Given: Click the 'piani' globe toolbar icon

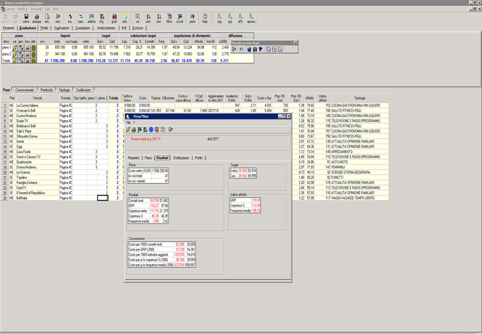Looking at the screenshot, I should click(x=192, y=17).
